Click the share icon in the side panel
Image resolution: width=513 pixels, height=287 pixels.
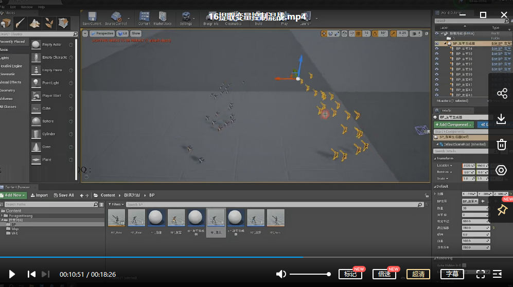tap(502, 93)
